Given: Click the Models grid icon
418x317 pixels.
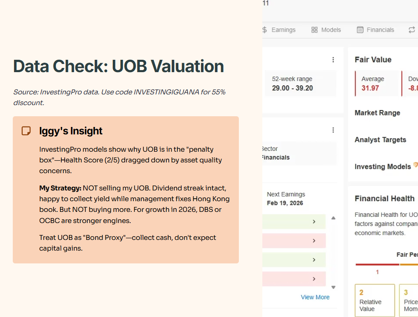Looking at the screenshot, I should click(314, 30).
